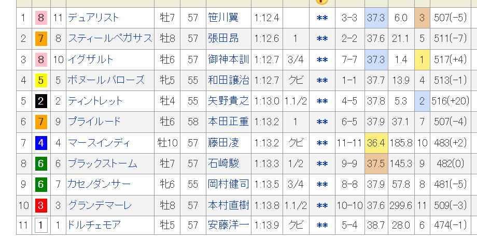Open horse link ボヌールバローズ
Image resolution: width=477 pixels, height=240 pixels.
(106, 80)
